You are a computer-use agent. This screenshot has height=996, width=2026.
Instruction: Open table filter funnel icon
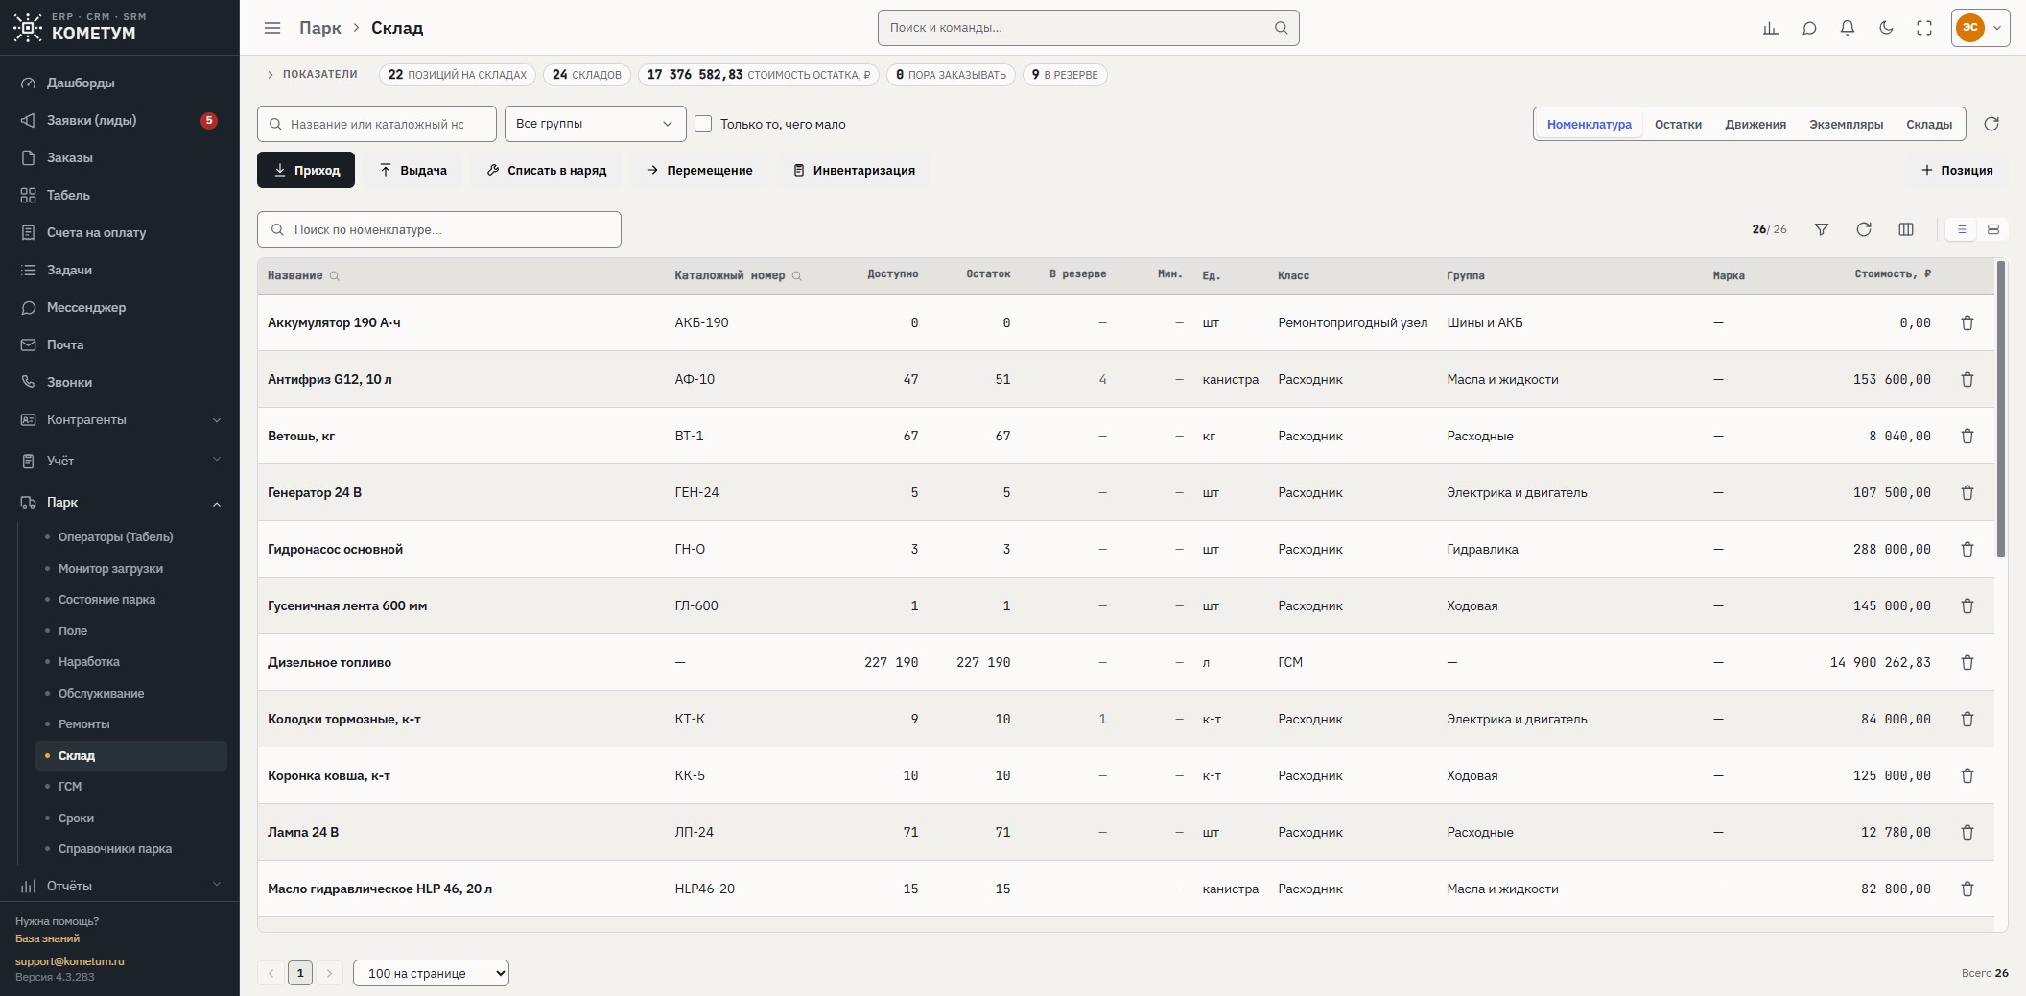[x=1822, y=229]
